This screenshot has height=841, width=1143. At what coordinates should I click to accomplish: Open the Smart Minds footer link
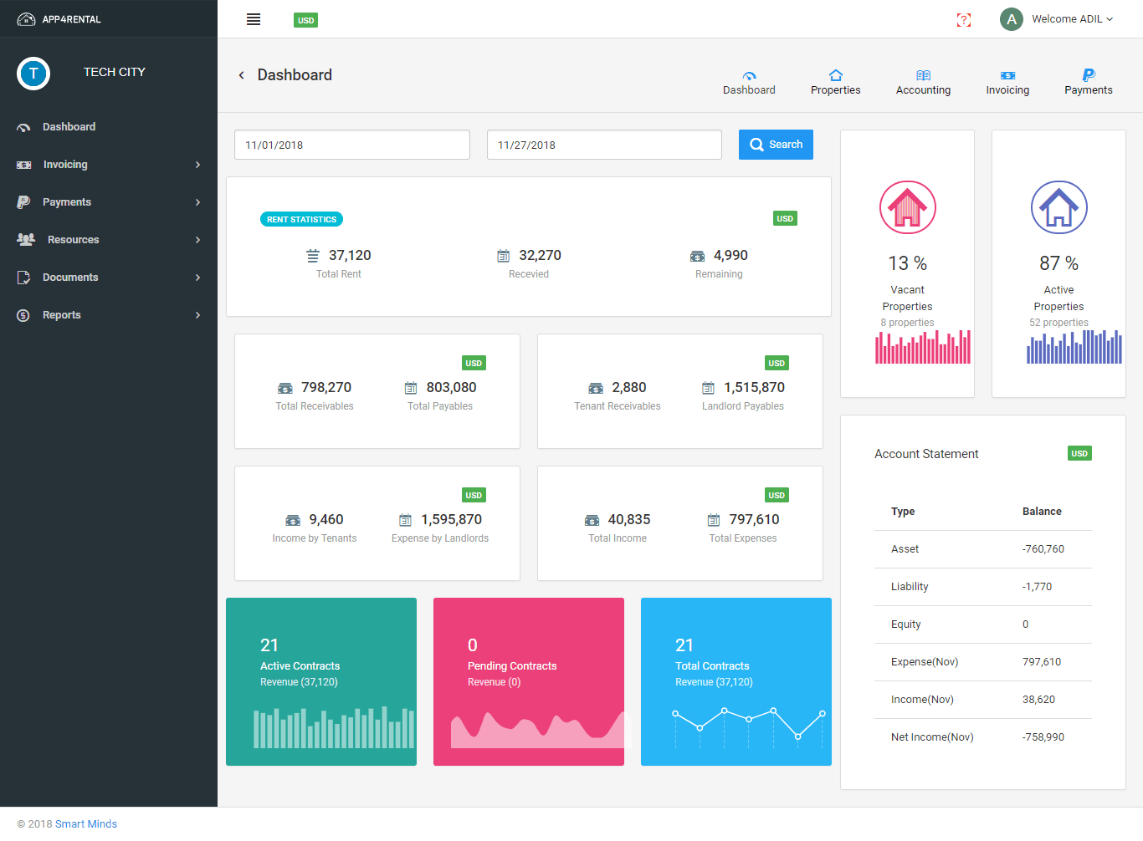[x=85, y=824]
